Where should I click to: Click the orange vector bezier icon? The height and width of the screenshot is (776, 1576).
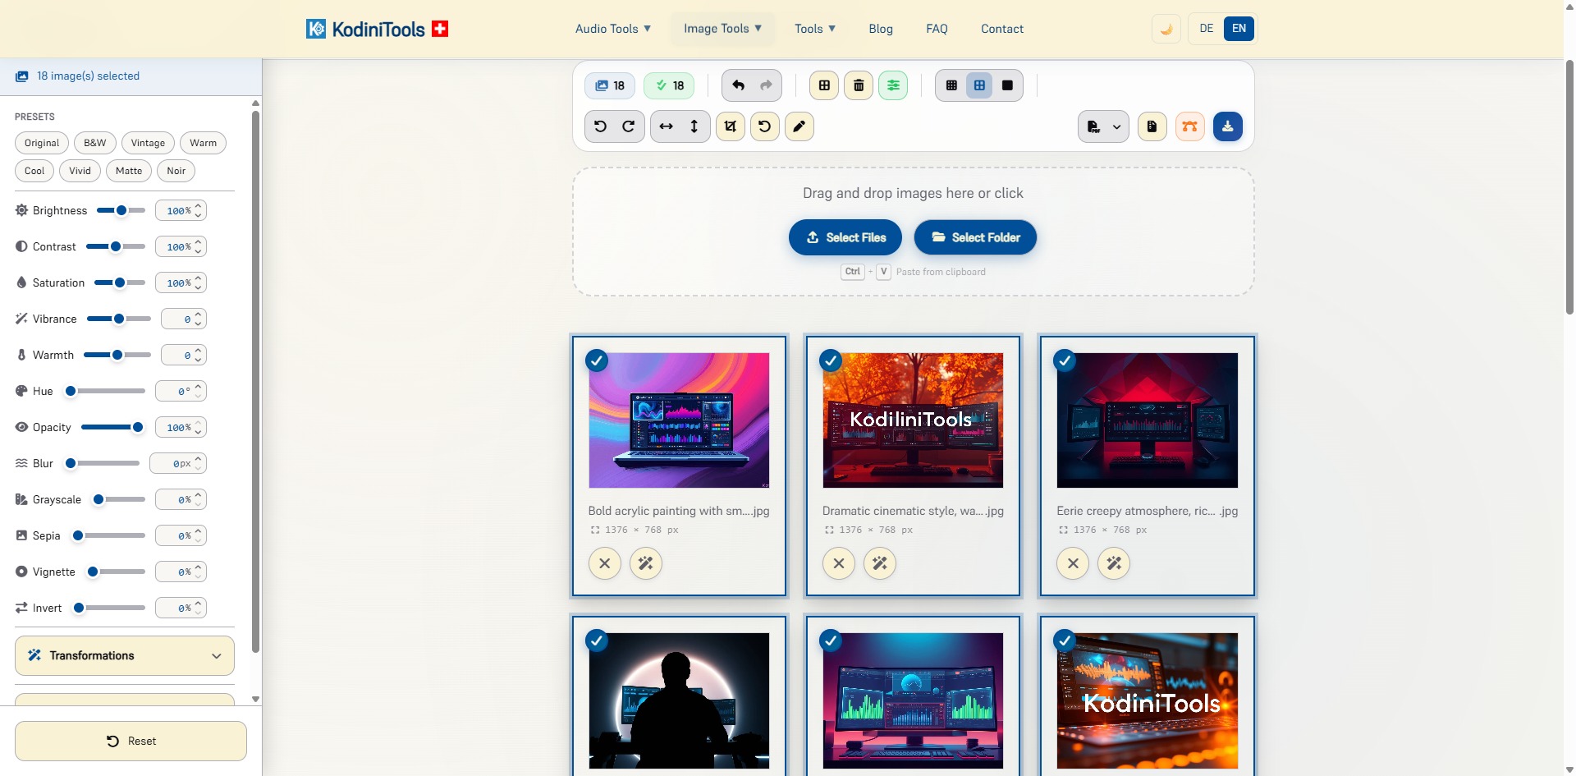click(1190, 126)
